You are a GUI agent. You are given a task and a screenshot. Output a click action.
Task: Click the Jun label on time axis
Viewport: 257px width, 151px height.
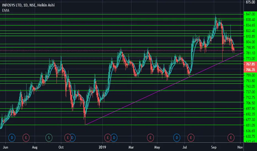pyautogui.click(x=6, y=147)
